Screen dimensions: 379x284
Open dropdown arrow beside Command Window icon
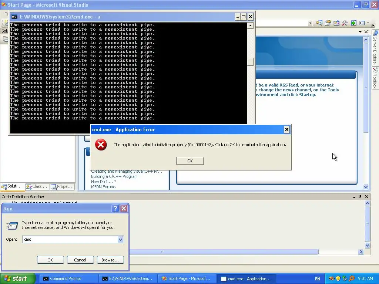[368, 23]
